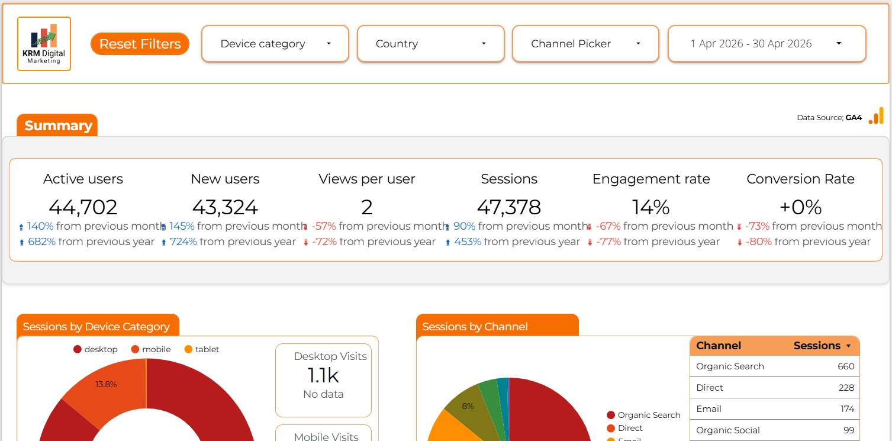Click the up arrow beside 140% Active users
892x441 pixels.
tap(21, 227)
